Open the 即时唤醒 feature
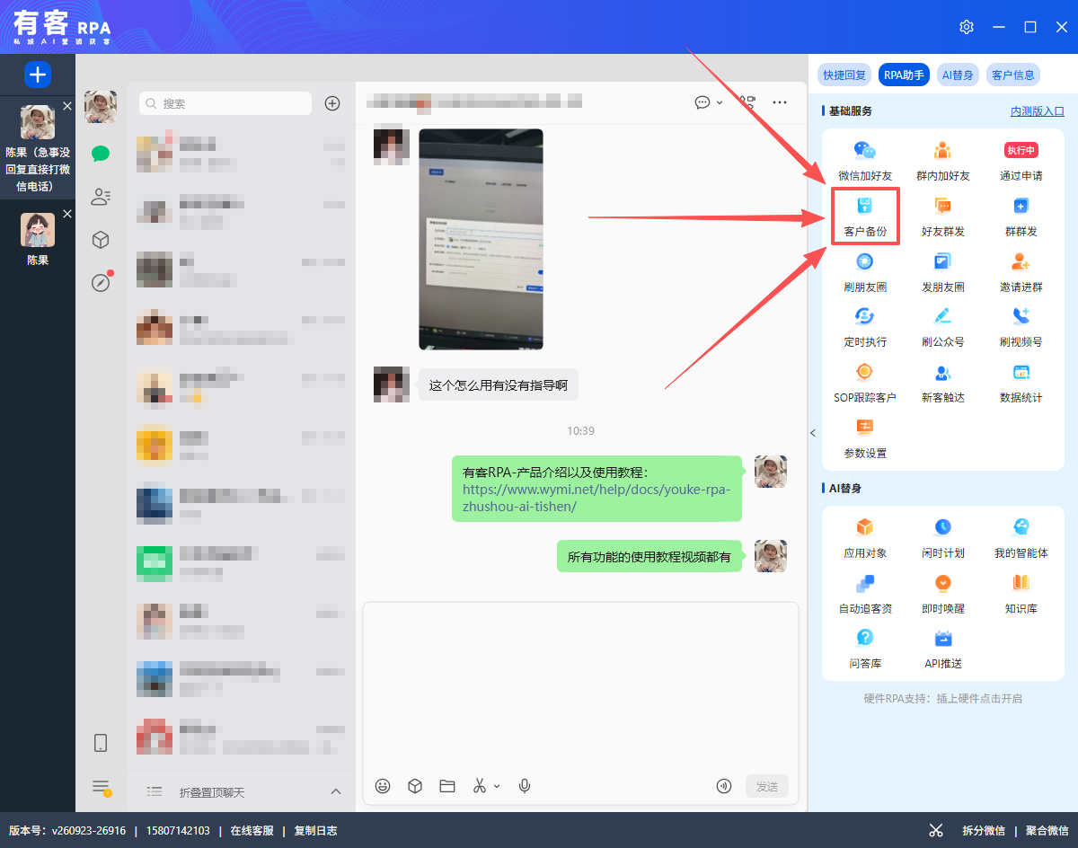 pos(942,595)
